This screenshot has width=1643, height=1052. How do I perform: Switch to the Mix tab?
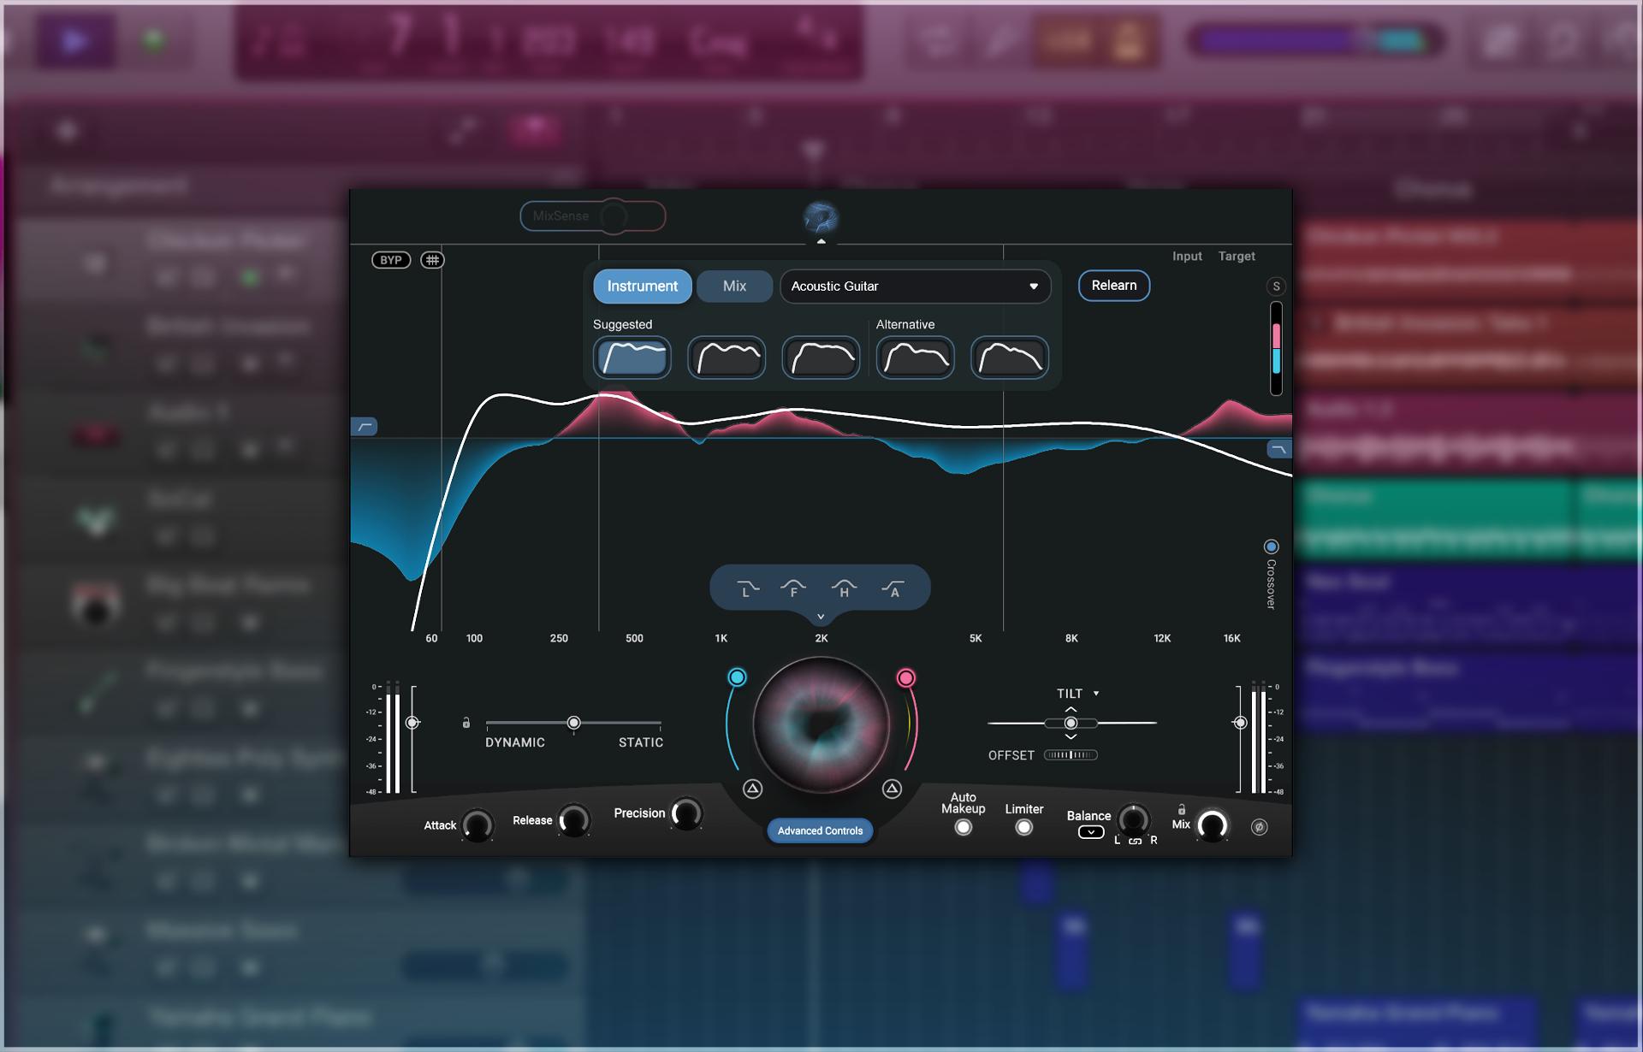[734, 287]
